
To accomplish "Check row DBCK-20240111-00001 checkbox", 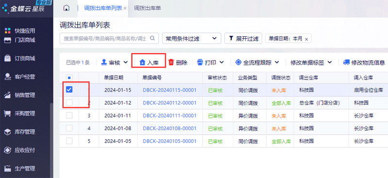I will [x=69, y=116].
